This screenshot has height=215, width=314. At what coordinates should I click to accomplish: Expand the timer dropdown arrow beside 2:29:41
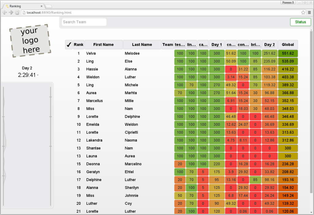(x=38, y=75)
